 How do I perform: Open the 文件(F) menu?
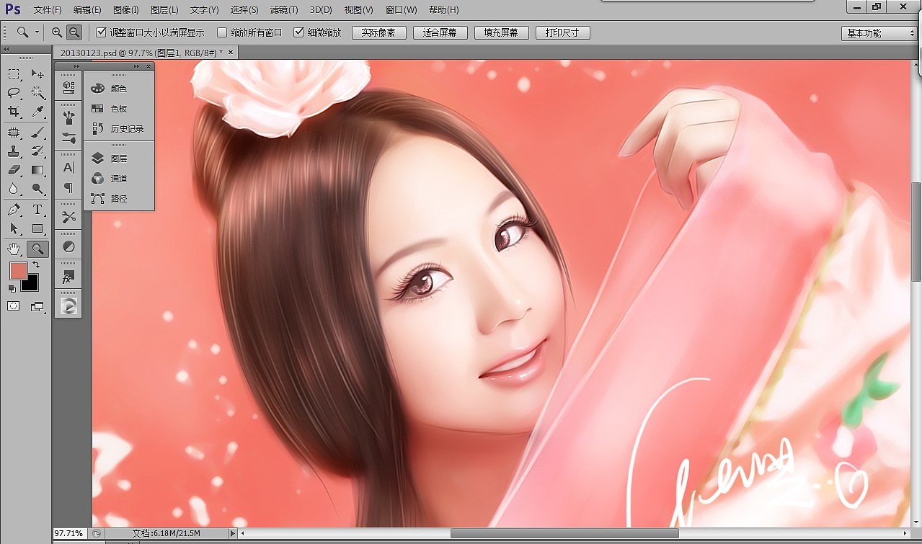point(48,9)
